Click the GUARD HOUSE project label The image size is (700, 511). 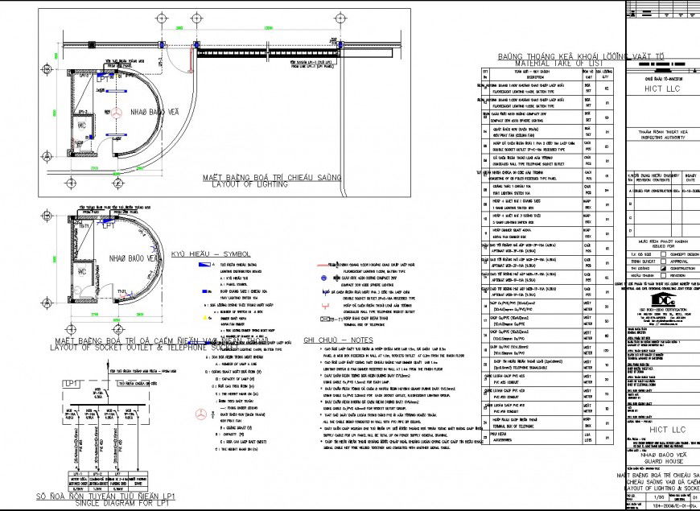664,461
